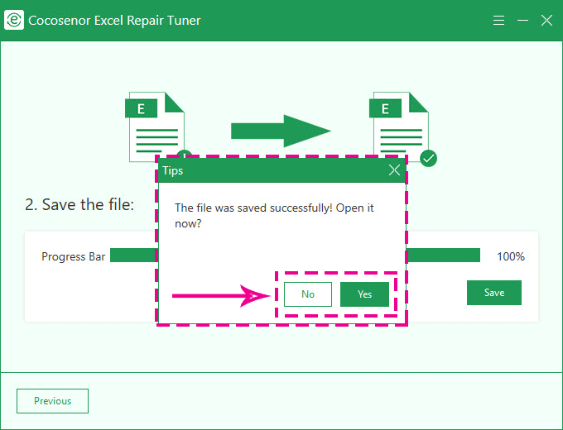Click the green checkmark badge on repaired file
Viewport: 563px width, 430px height.
coord(428,158)
